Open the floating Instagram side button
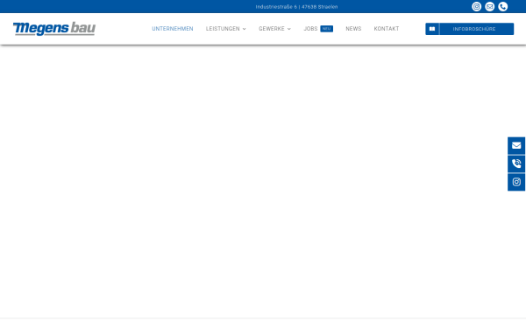 (x=516, y=182)
